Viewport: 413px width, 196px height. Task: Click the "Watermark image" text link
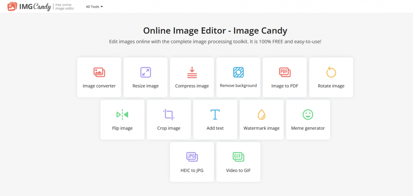pos(261,128)
